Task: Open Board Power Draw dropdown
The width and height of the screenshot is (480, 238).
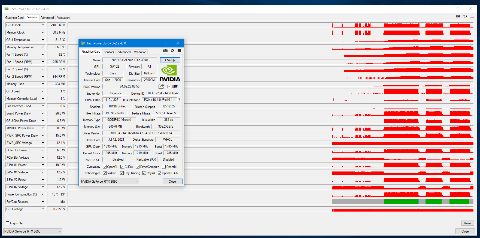Action: coord(43,113)
